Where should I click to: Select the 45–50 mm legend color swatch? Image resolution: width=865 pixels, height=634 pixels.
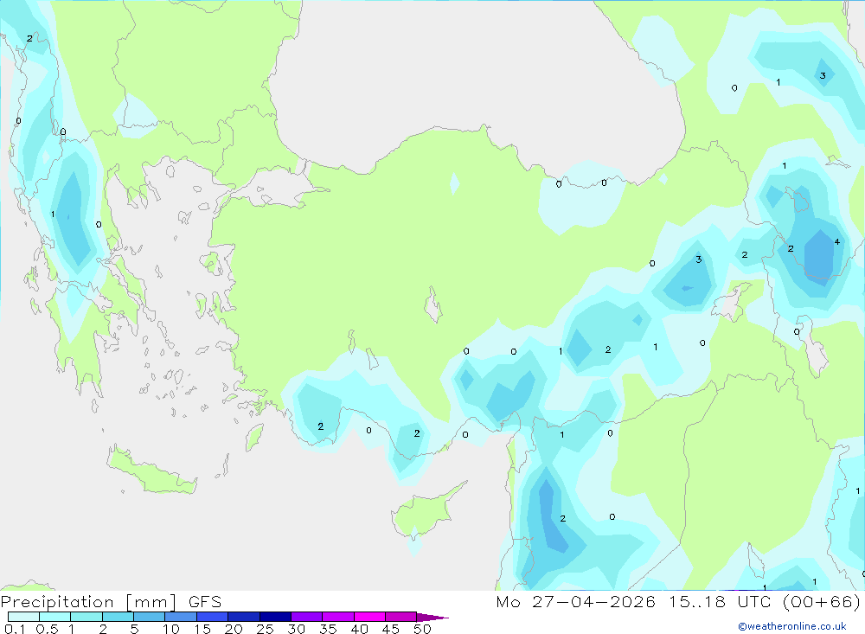[x=401, y=617]
